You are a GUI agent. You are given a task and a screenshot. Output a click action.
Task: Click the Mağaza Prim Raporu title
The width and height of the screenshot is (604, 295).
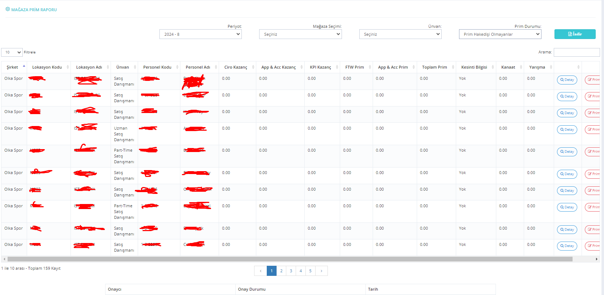[x=34, y=10]
